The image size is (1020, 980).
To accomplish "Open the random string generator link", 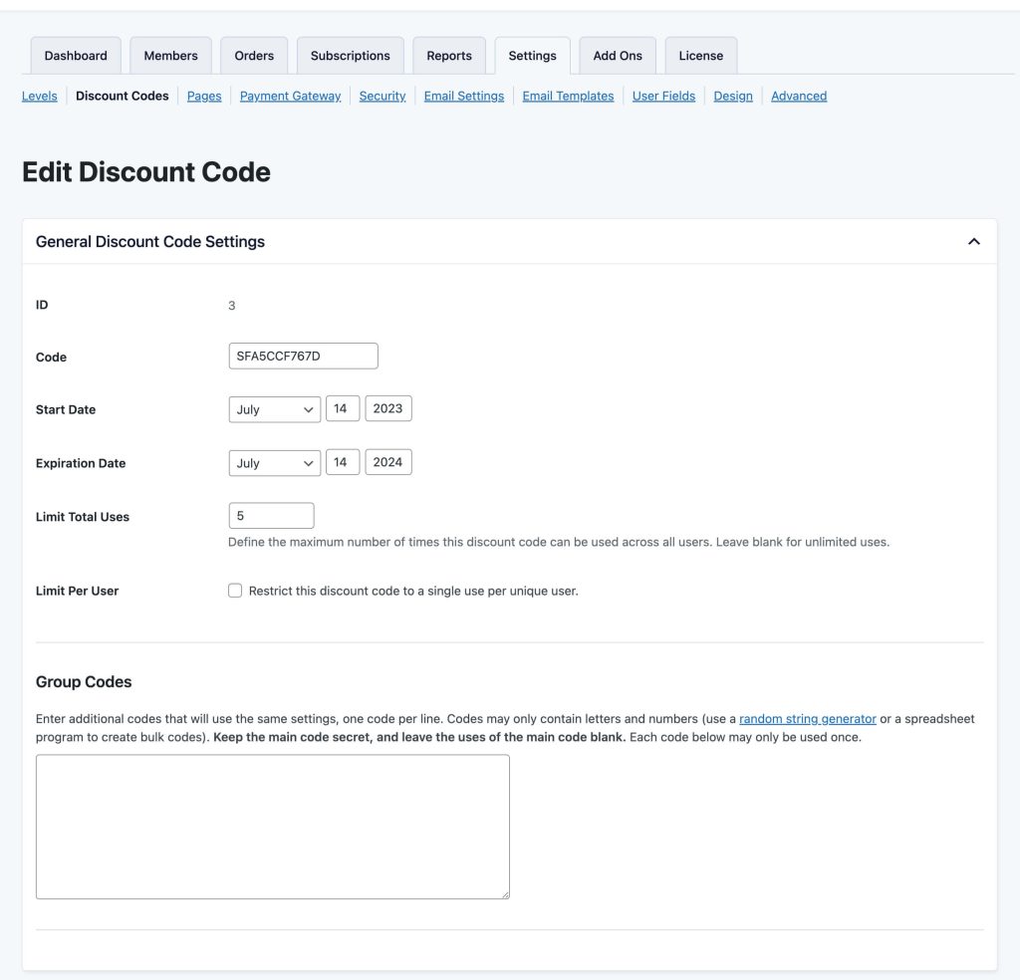I will pyautogui.click(x=807, y=719).
